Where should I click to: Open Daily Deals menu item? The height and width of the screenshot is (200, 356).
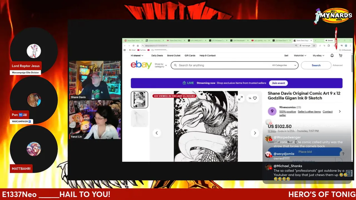(x=157, y=56)
